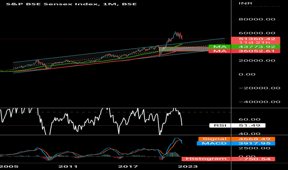The height and width of the screenshot is (170, 288).
Task: Select the 60000.00 price axis label
Action: pos(257,33)
